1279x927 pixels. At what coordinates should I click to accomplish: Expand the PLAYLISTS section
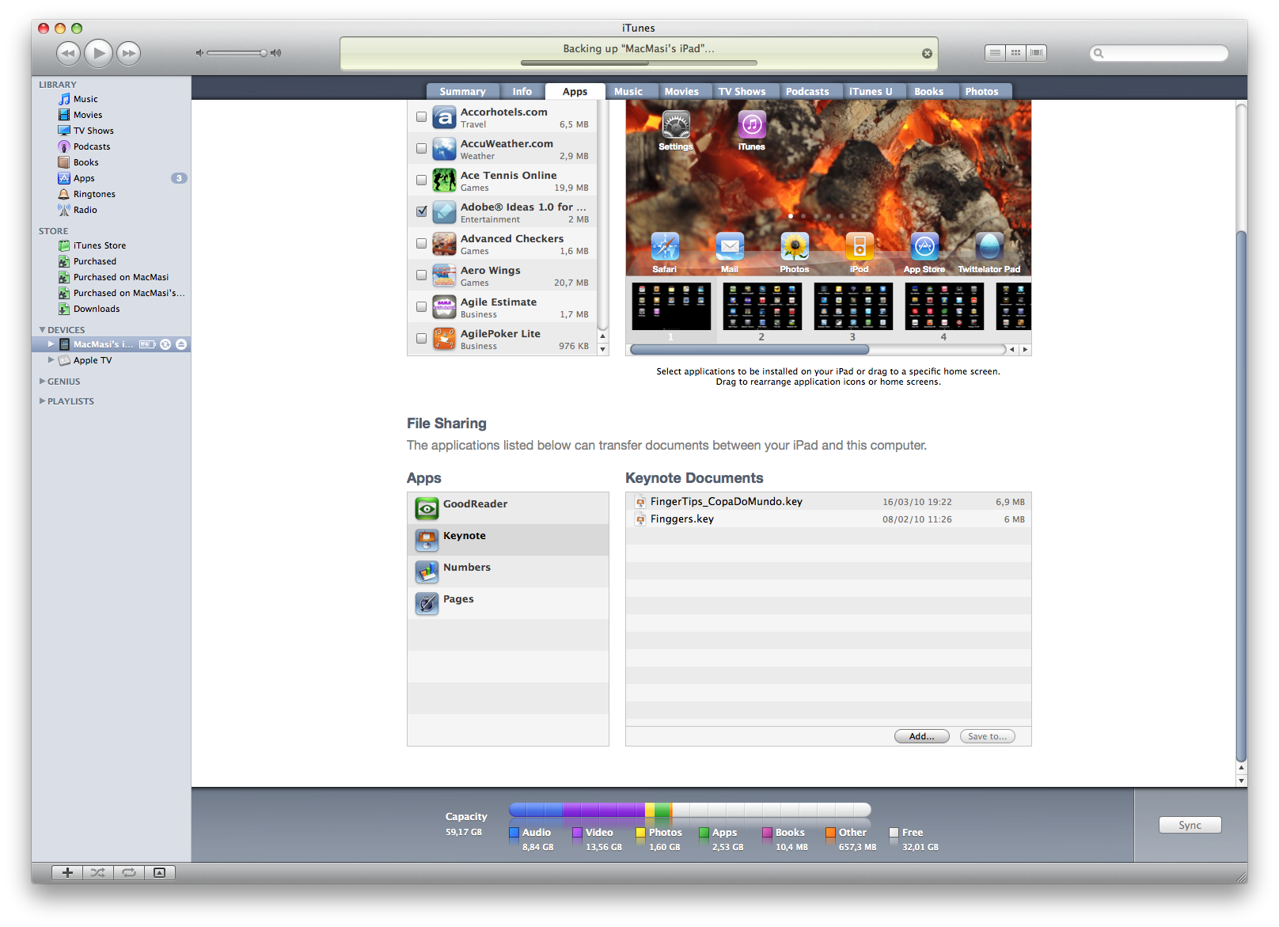coord(42,401)
